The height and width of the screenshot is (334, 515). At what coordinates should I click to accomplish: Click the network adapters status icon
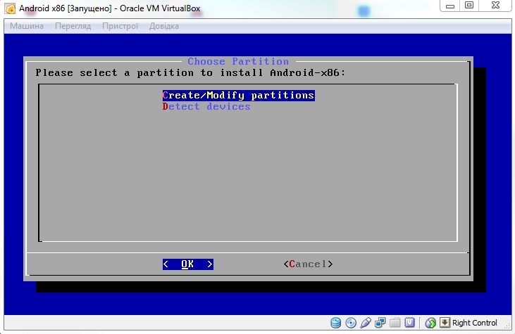pos(380,323)
